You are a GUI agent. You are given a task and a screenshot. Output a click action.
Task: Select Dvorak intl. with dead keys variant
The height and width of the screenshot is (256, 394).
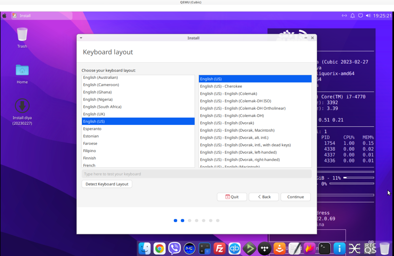point(255,145)
